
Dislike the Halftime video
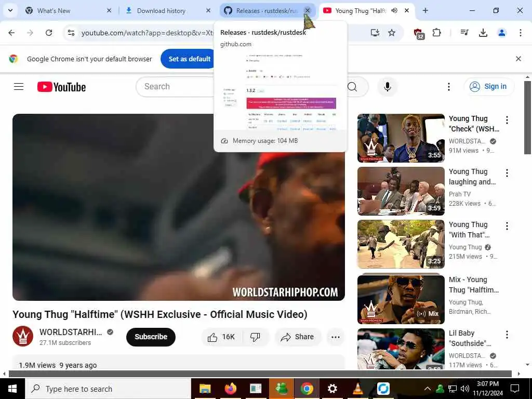pos(255,337)
